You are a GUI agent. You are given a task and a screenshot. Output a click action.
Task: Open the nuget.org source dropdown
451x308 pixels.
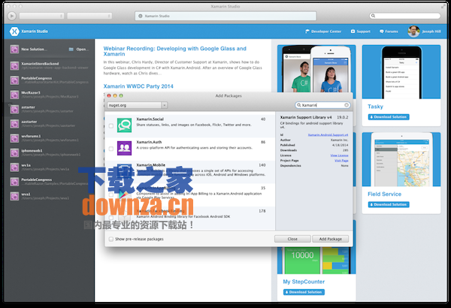click(x=138, y=105)
